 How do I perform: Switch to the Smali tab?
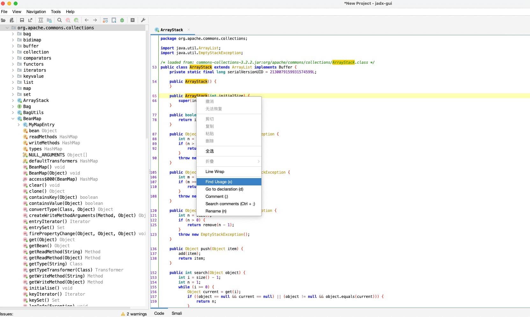177,313
